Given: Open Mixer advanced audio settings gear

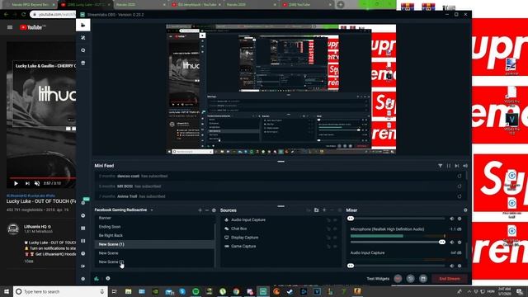Looking at the screenshot, I should (465, 210).
